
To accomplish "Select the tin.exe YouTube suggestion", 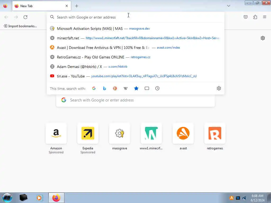I will click(136, 76).
